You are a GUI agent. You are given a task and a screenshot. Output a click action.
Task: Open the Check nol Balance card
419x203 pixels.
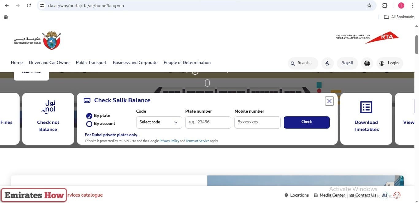pos(48,119)
